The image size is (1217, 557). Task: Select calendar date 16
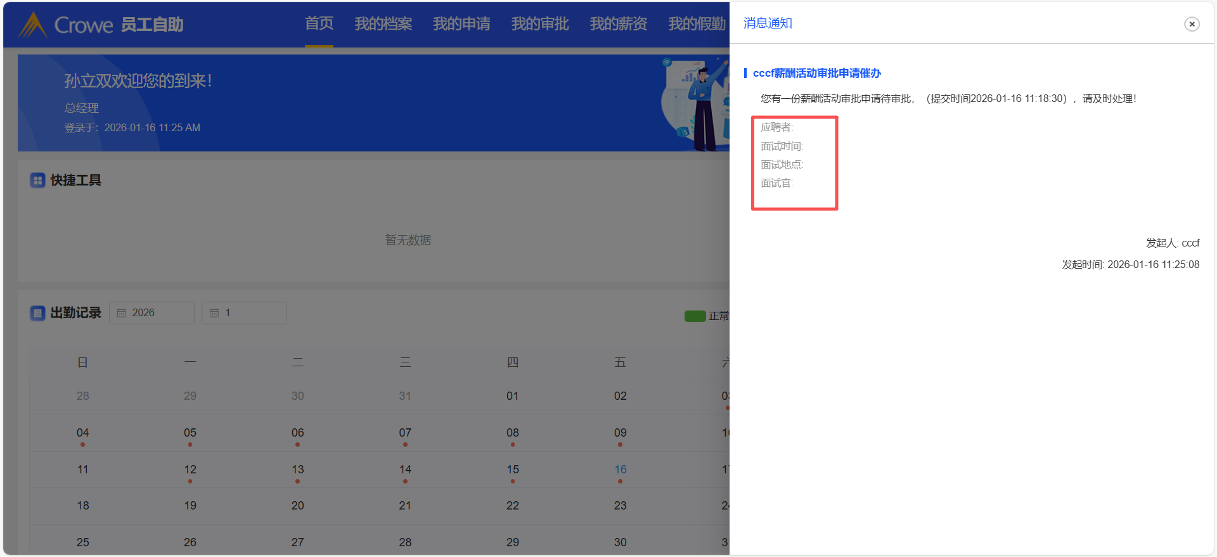coord(620,470)
